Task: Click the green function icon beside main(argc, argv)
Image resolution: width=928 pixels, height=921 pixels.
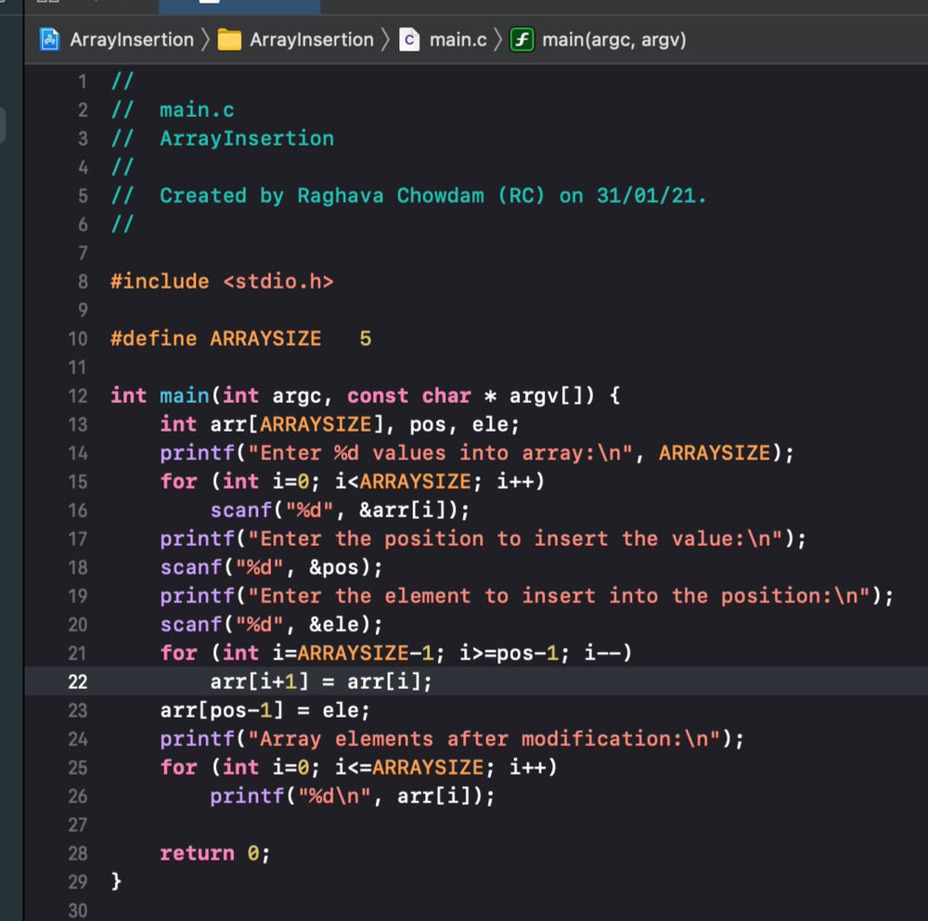Action: click(522, 40)
